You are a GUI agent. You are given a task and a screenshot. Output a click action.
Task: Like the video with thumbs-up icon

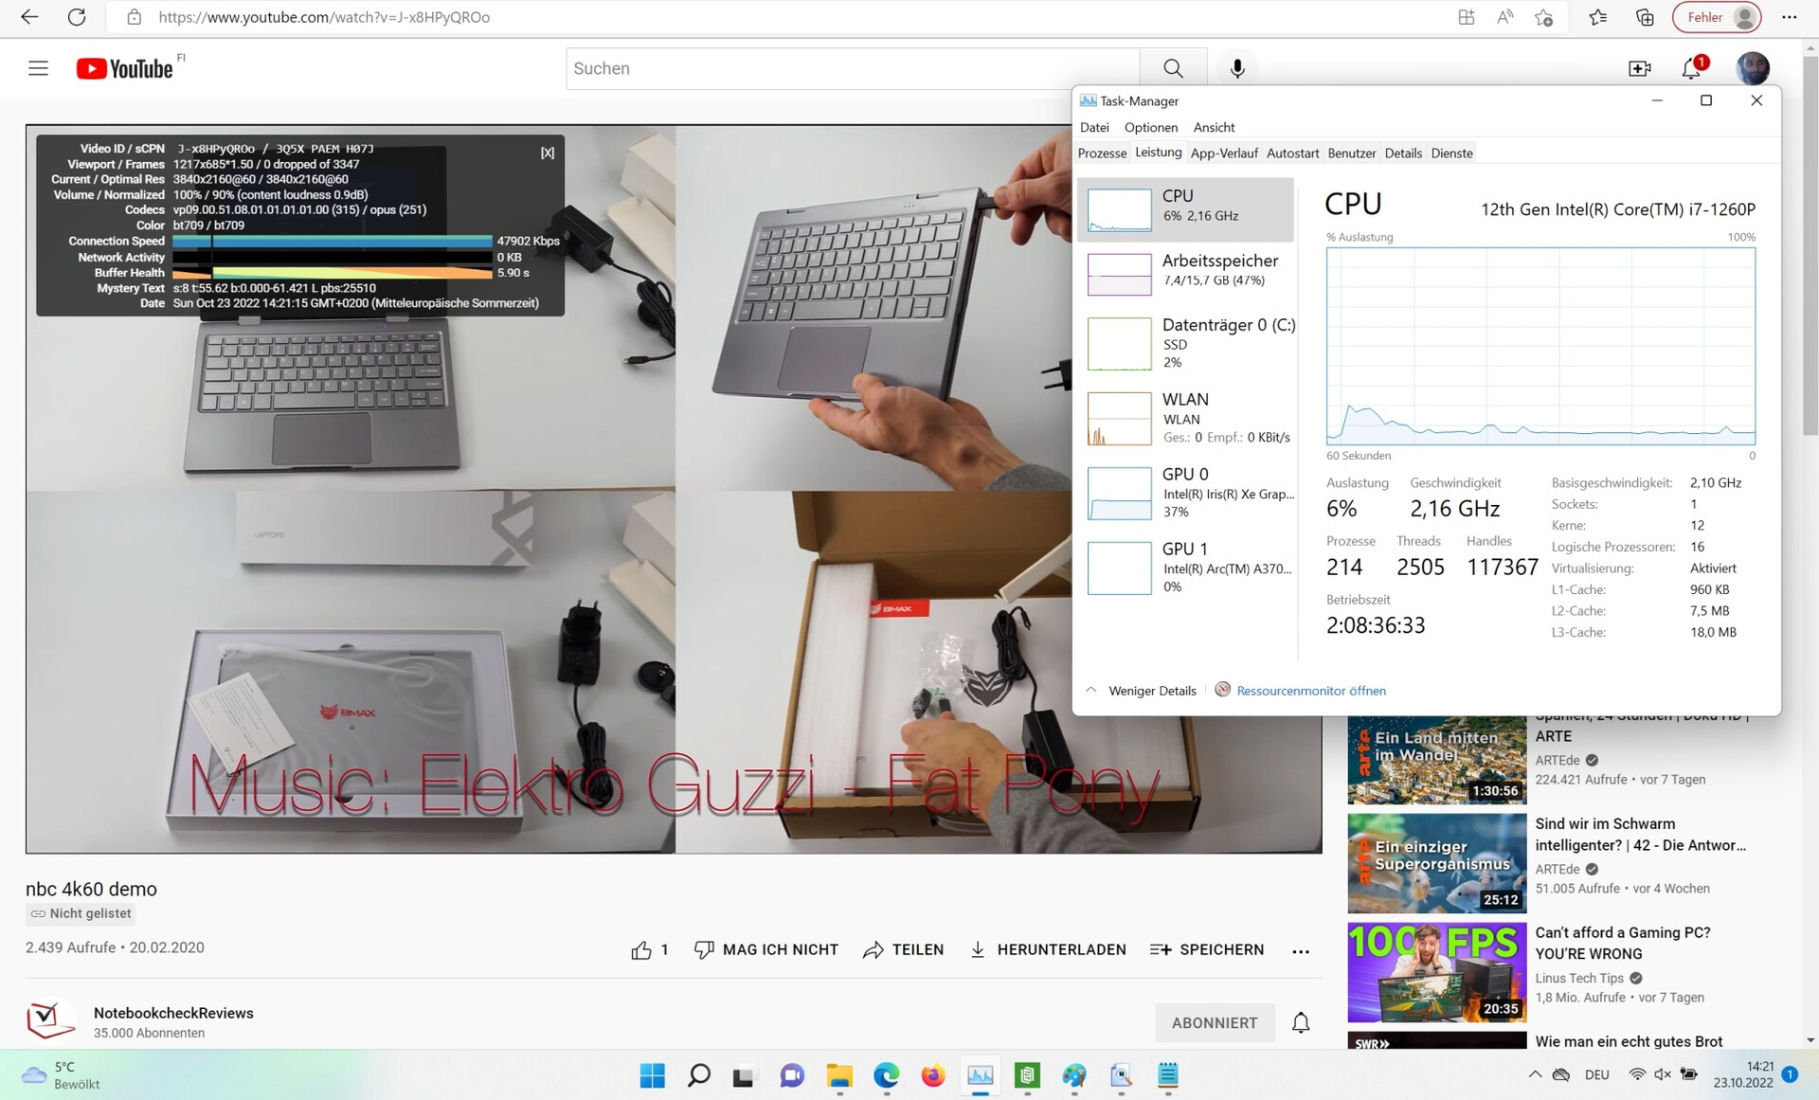641,950
